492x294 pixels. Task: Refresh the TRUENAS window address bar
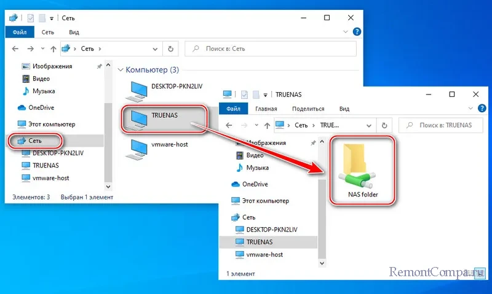click(386, 125)
